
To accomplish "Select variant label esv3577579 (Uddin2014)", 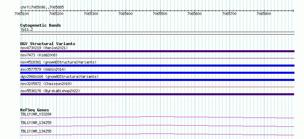I will 43,69.
